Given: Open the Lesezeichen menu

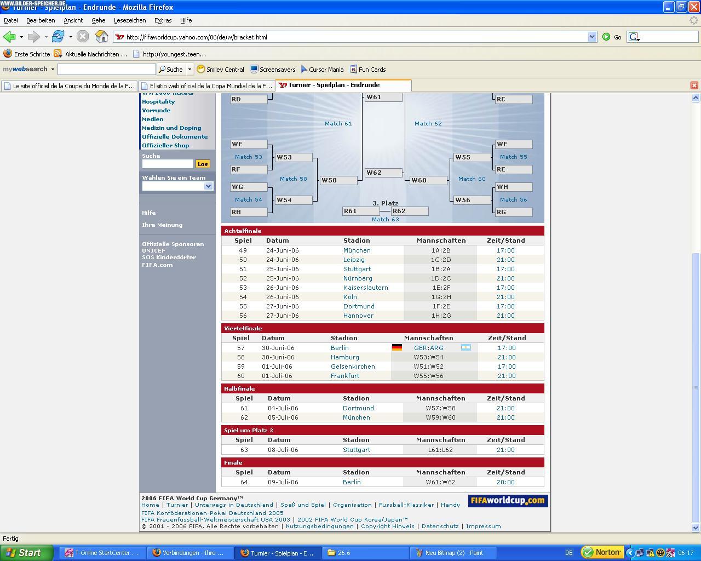Looking at the screenshot, I should pyautogui.click(x=130, y=20).
